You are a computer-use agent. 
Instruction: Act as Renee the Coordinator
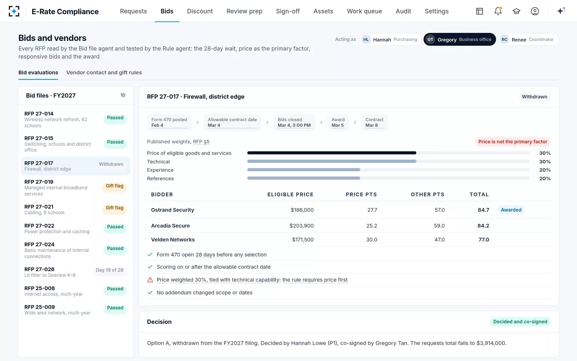point(528,39)
